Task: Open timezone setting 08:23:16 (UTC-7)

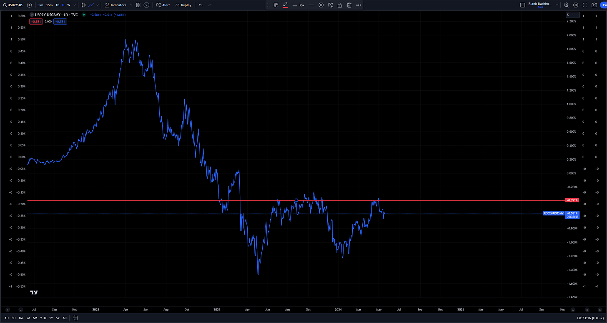Action: 590,318
